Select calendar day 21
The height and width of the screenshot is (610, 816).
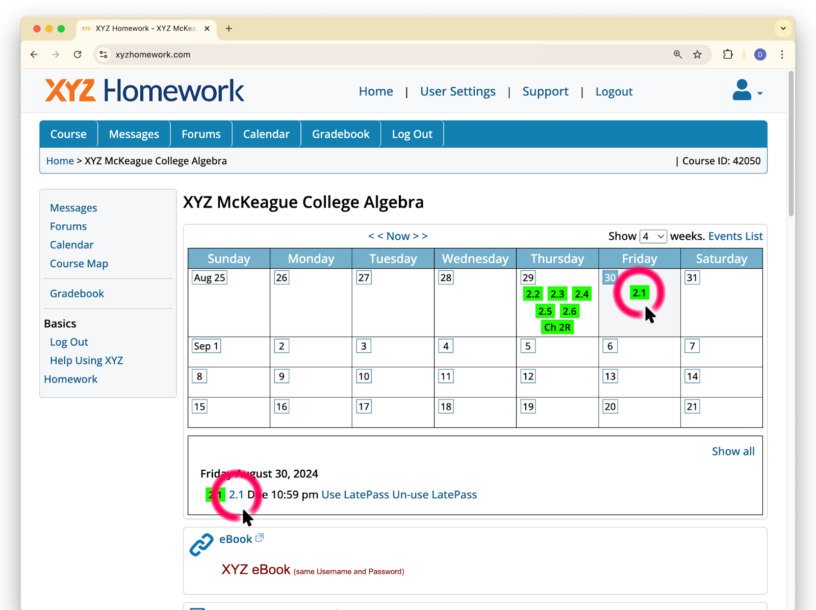692,407
